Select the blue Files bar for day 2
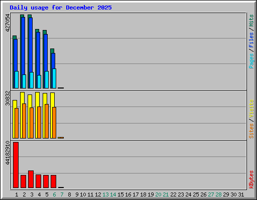 tap(23, 46)
